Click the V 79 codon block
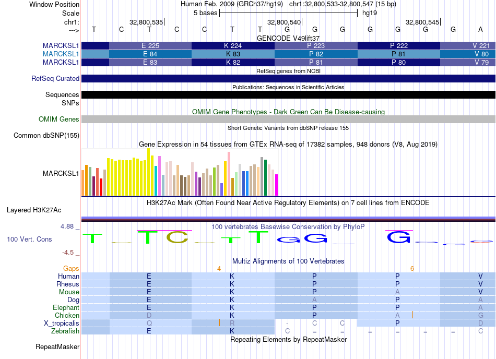The height and width of the screenshot is (359, 496). [468, 62]
